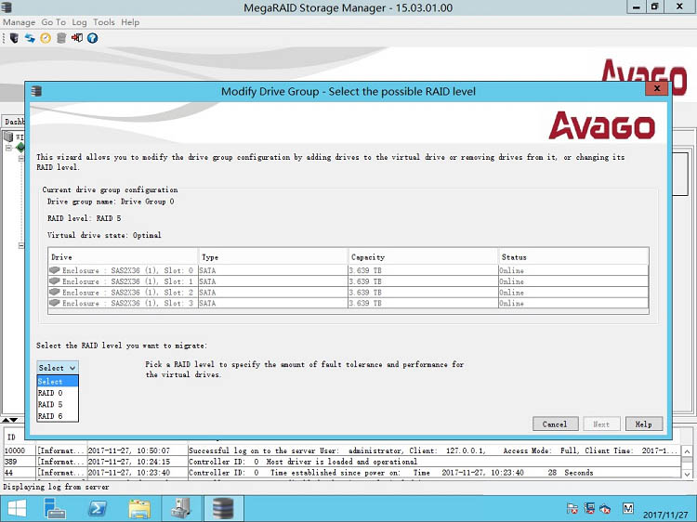The height and width of the screenshot is (522, 697).
Task: Click the network tray icon
Action: point(589,508)
